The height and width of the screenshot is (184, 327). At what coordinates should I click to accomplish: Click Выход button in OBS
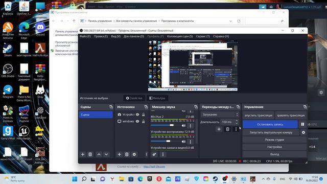click(x=274, y=154)
